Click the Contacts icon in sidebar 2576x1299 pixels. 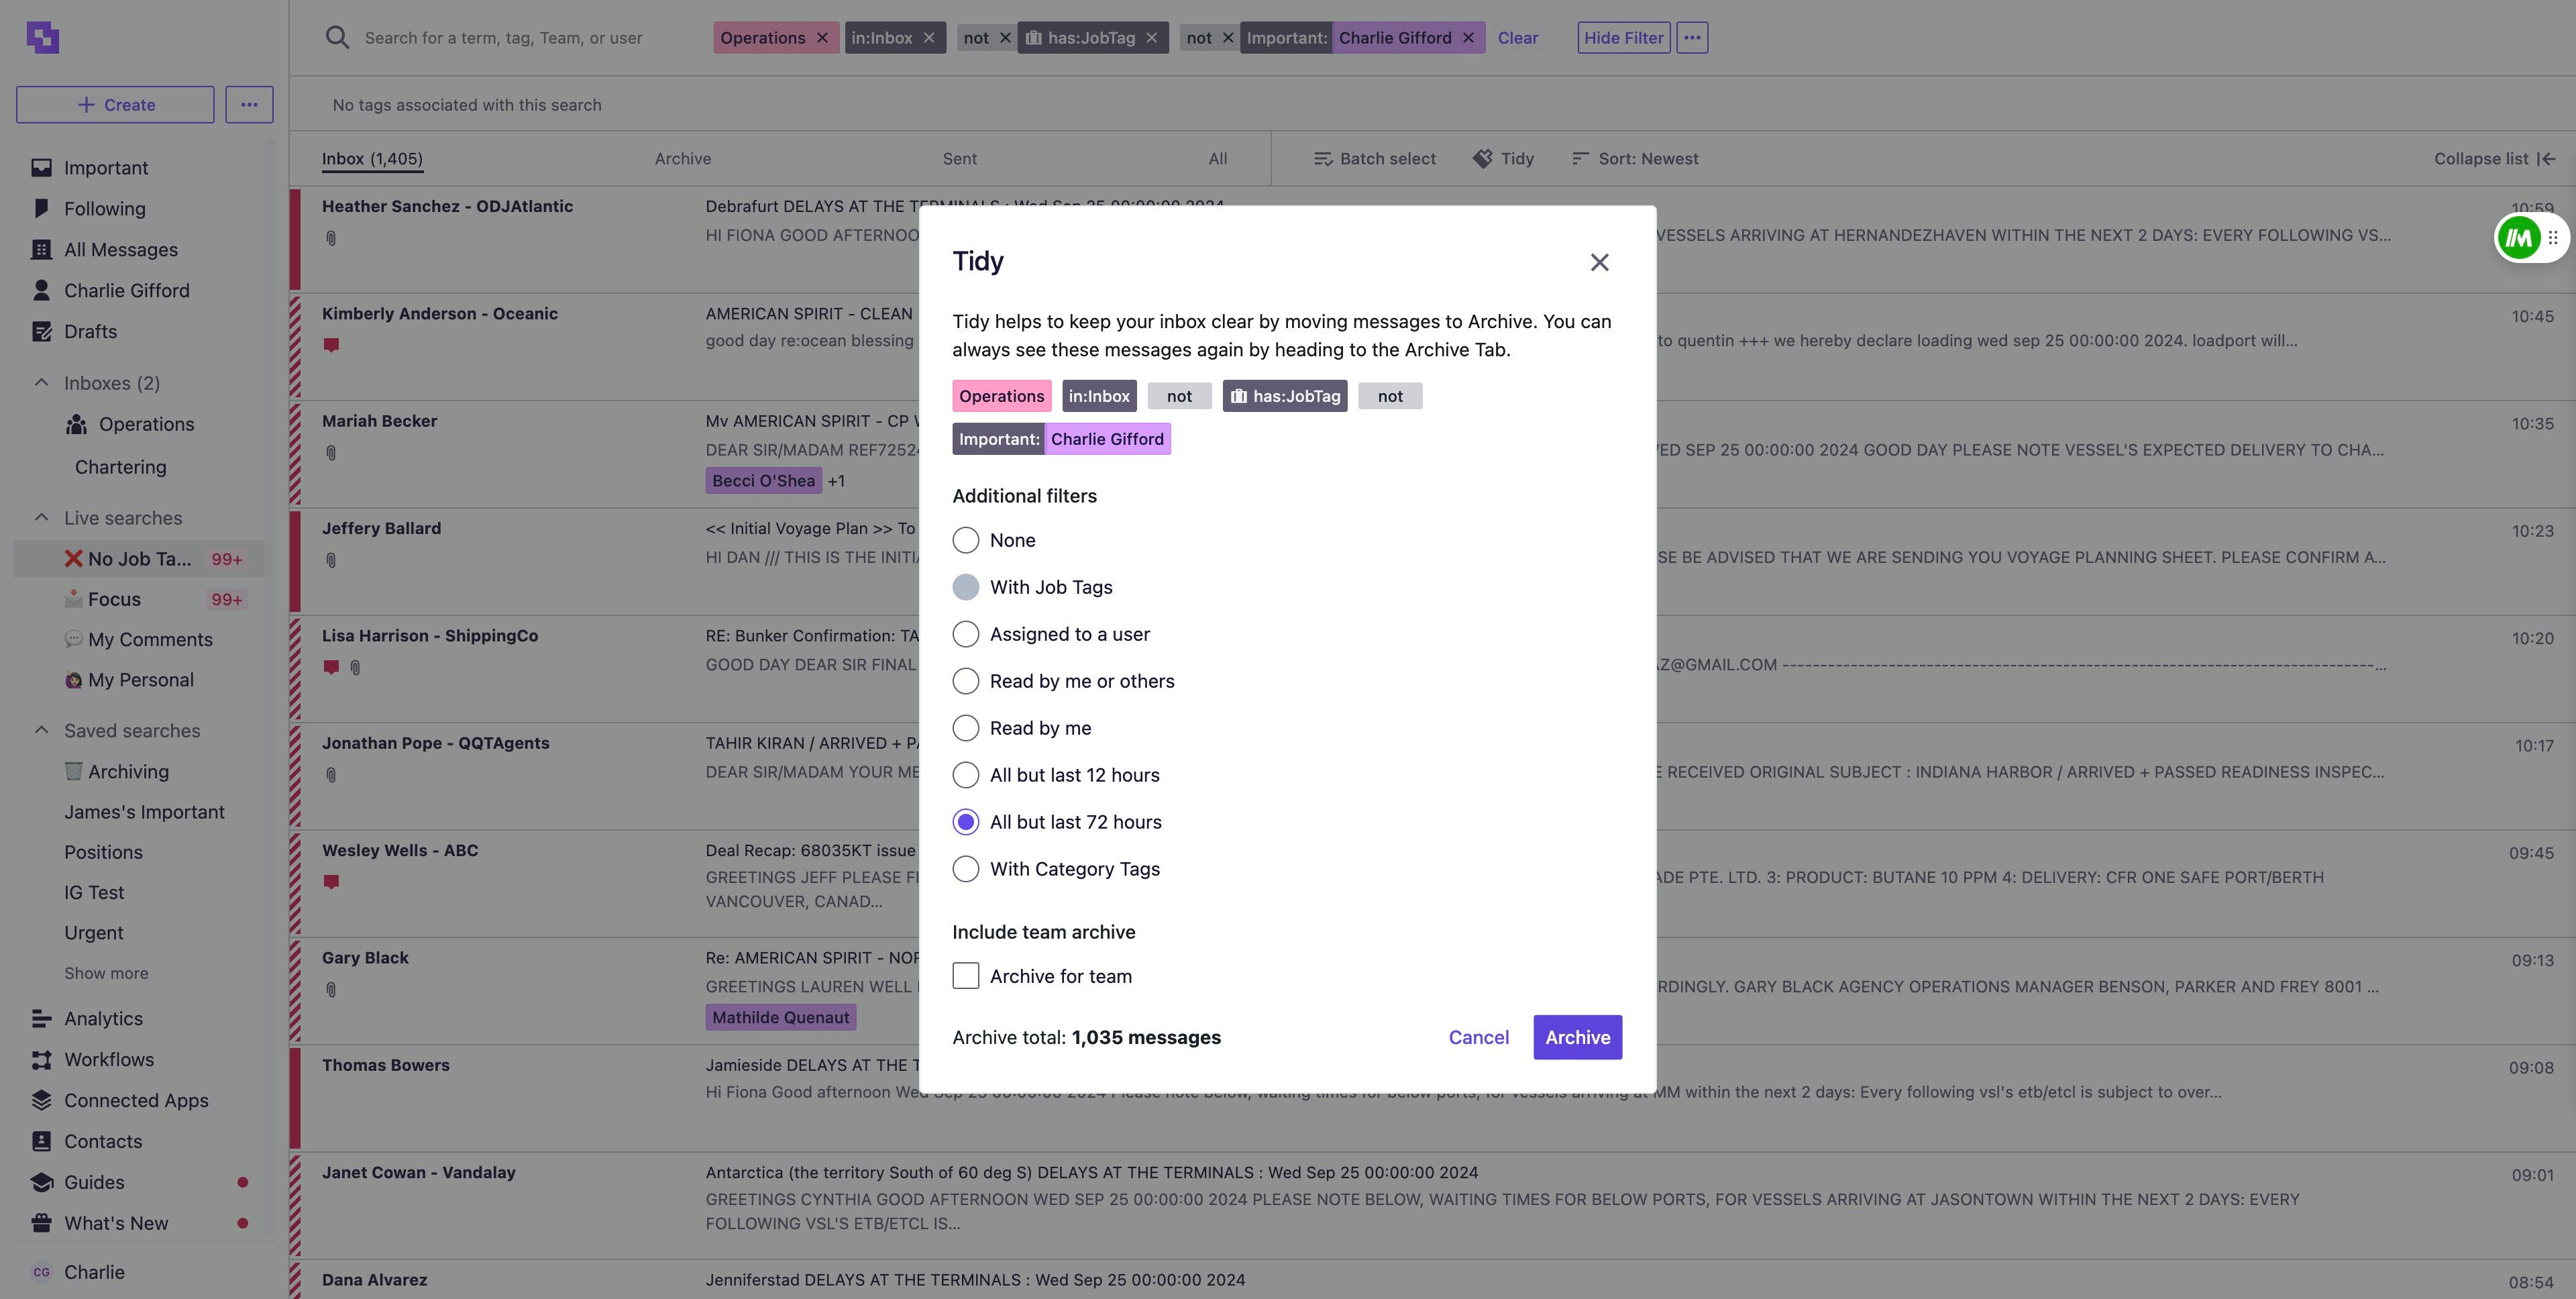coord(41,1141)
